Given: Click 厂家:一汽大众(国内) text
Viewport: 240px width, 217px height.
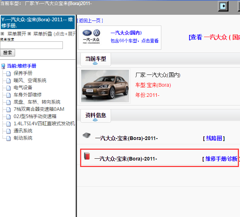Looking at the screenshot, I should (x=158, y=75).
